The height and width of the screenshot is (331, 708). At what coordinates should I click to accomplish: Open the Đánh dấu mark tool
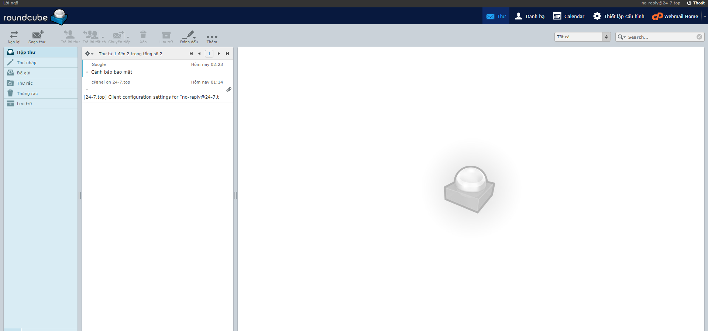point(189,36)
